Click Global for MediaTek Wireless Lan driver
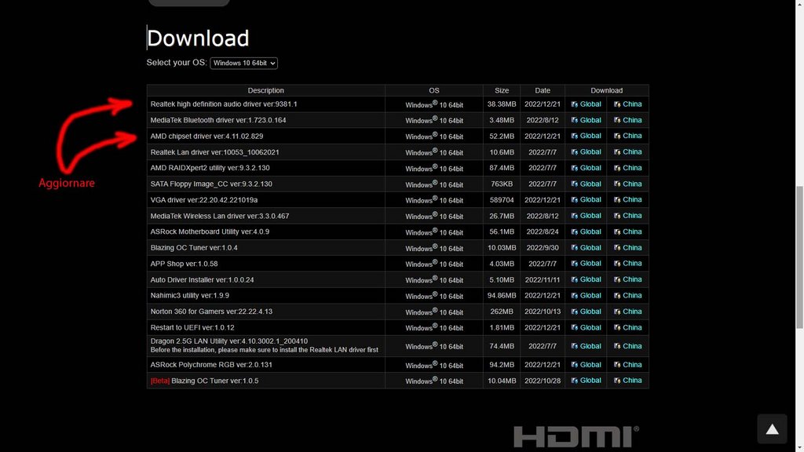This screenshot has width=804, height=452. coord(586,216)
